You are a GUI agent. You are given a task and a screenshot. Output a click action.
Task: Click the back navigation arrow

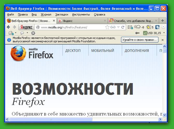pyautogui.click(x=9, y=27)
